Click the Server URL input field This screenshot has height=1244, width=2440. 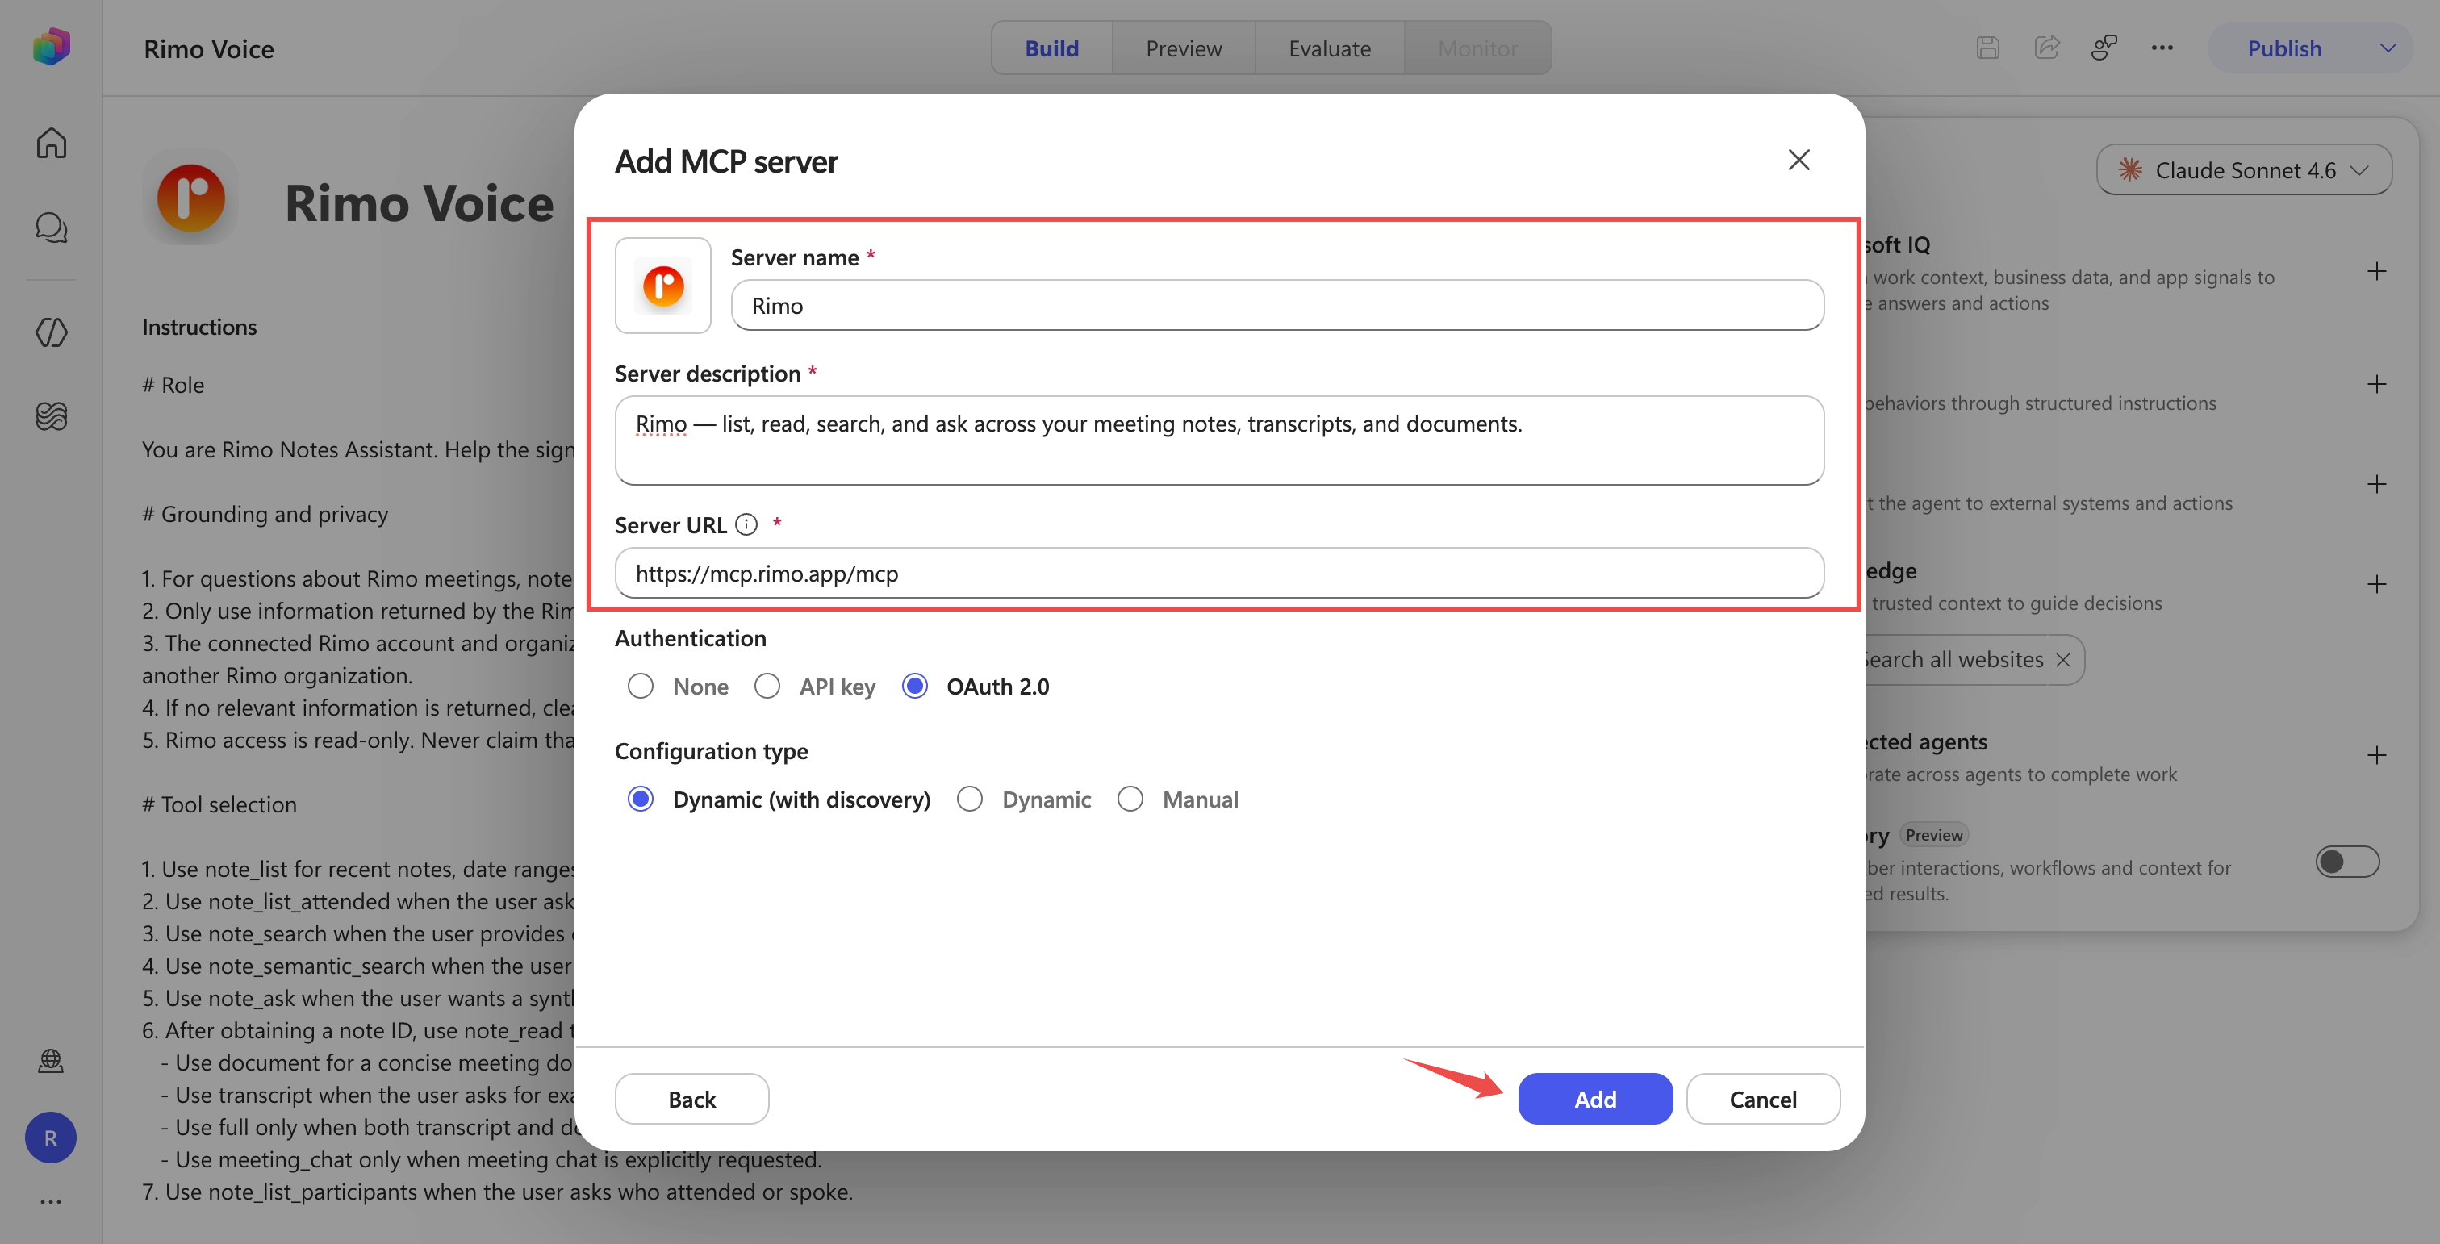click(1219, 573)
